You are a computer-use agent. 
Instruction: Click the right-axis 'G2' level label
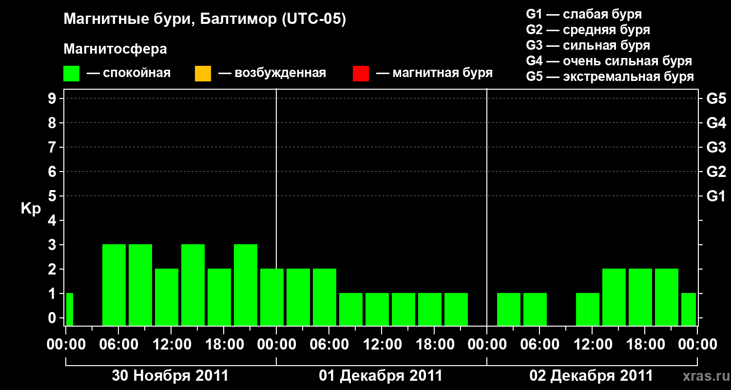(x=716, y=172)
